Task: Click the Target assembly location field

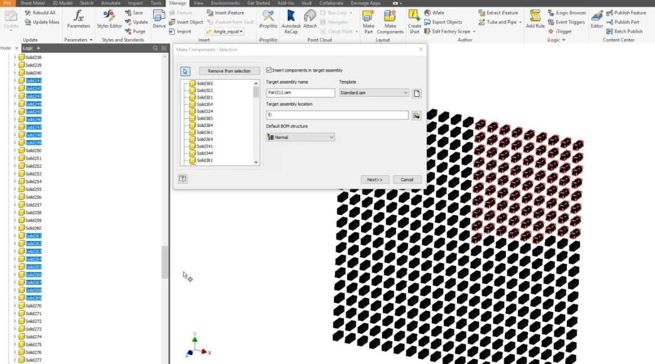Action: (x=337, y=115)
